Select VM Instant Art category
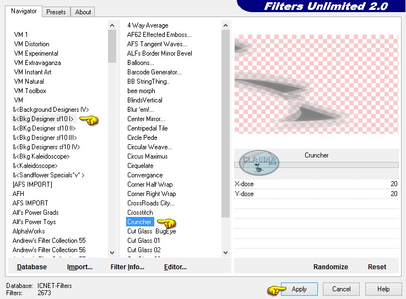Image resolution: width=406 pixels, height=299 pixels. coord(33,72)
